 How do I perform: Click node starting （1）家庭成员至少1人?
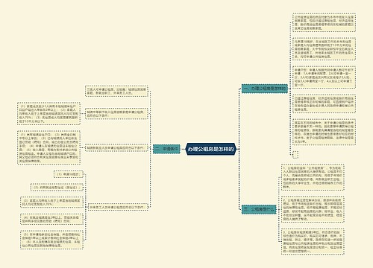coord(48,114)
